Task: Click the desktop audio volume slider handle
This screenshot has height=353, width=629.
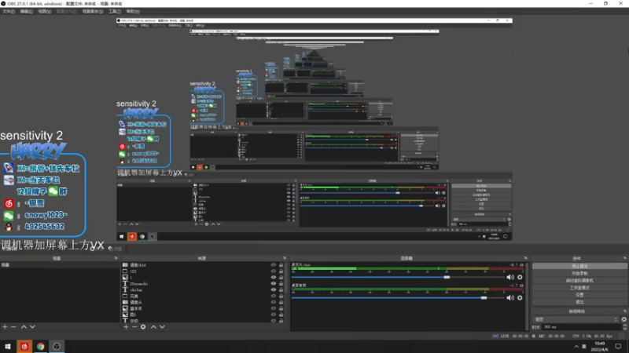Action: pyautogui.click(x=484, y=298)
